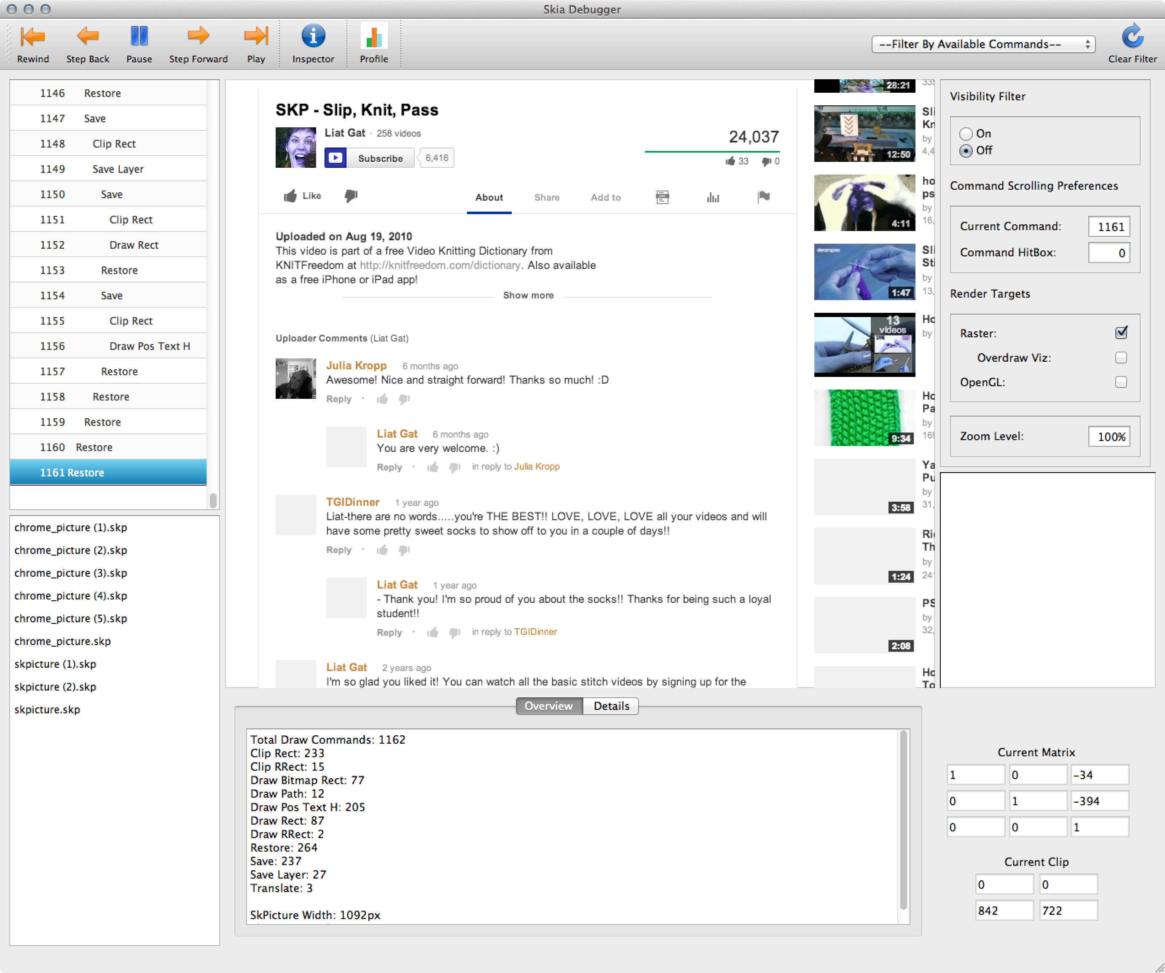Click the Clear Filter icon
The height and width of the screenshot is (973, 1165).
[x=1132, y=37]
